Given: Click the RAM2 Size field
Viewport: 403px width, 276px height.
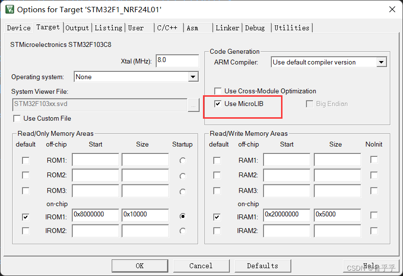Looking at the screenshot, I should pos(338,175).
